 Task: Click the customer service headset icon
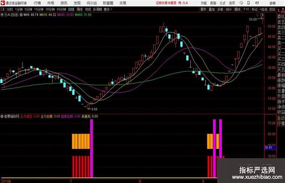(x=241, y=3)
